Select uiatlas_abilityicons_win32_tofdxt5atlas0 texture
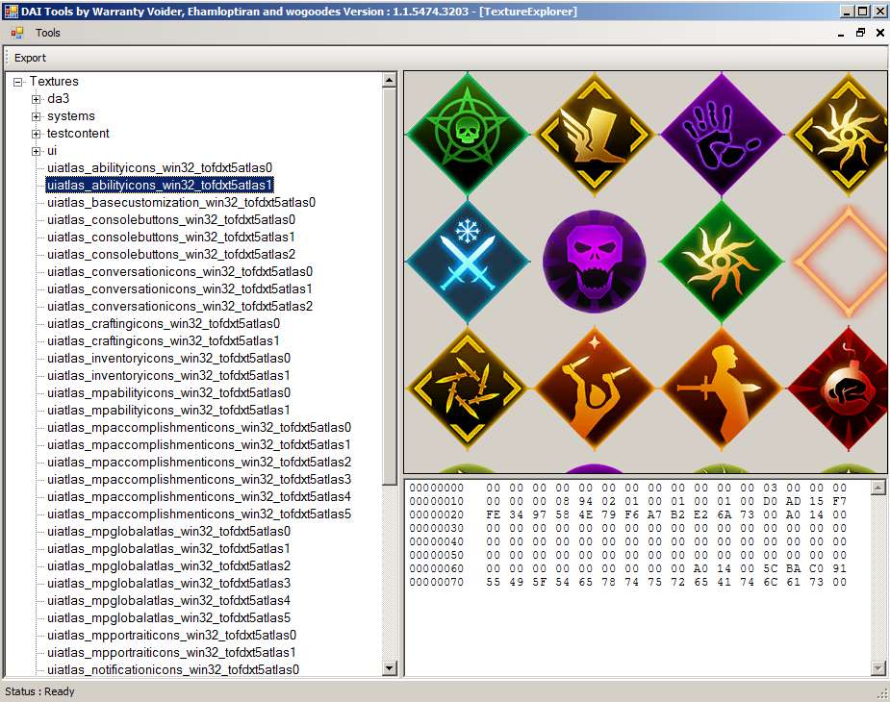 160,167
